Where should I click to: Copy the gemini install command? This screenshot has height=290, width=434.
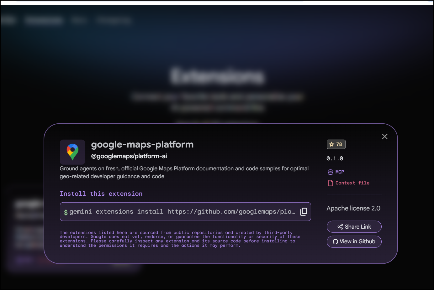[303, 212]
